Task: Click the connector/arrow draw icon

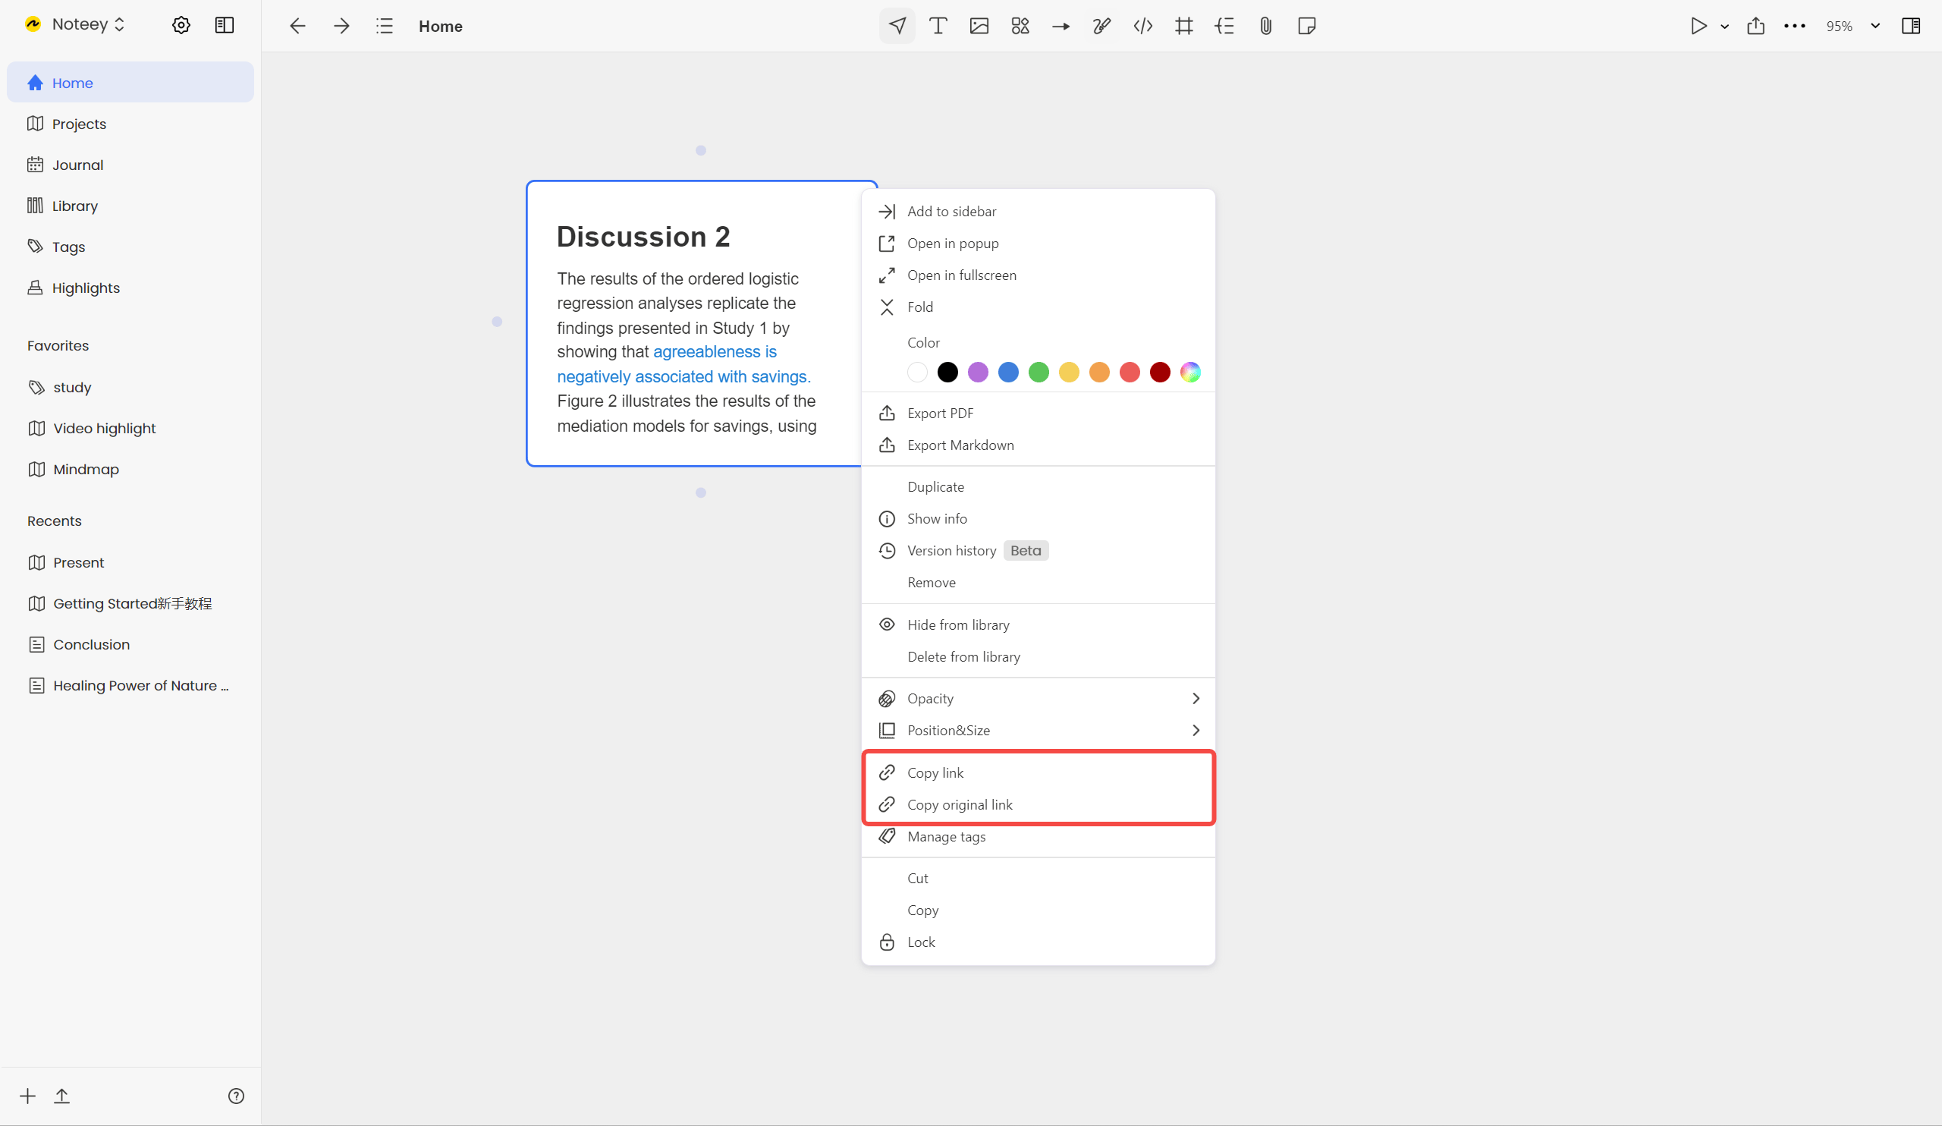Action: click(1060, 26)
